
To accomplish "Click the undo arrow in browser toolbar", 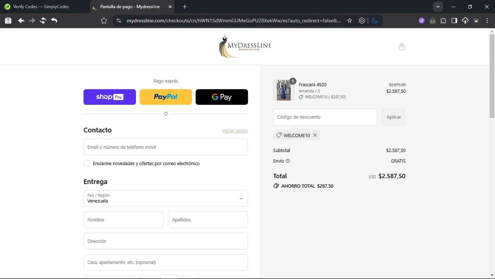I will 54,20.
